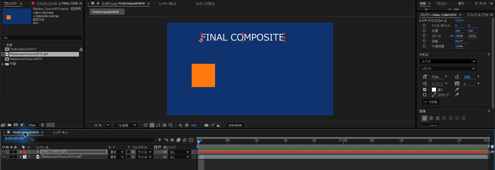Enable frame blending switch in timeline
The width and height of the screenshot is (495, 170).
pos(178,140)
